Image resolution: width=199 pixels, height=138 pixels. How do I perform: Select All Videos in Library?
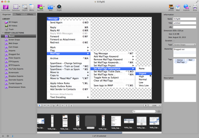click(x=13, y=26)
